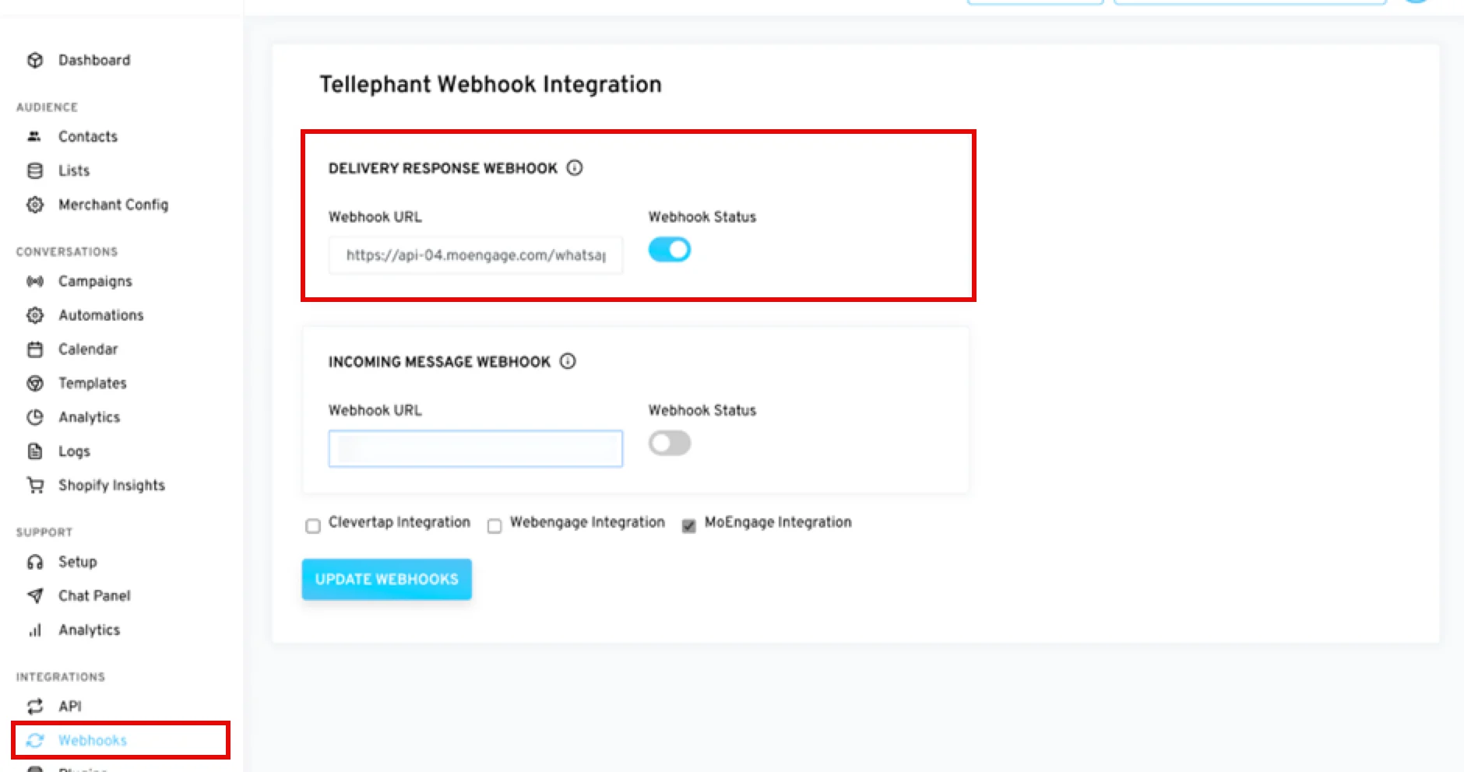Disable the Delivery Response Webhook Status toggle

(670, 250)
